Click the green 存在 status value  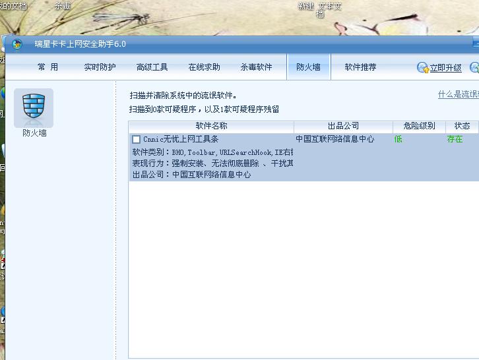click(x=455, y=139)
